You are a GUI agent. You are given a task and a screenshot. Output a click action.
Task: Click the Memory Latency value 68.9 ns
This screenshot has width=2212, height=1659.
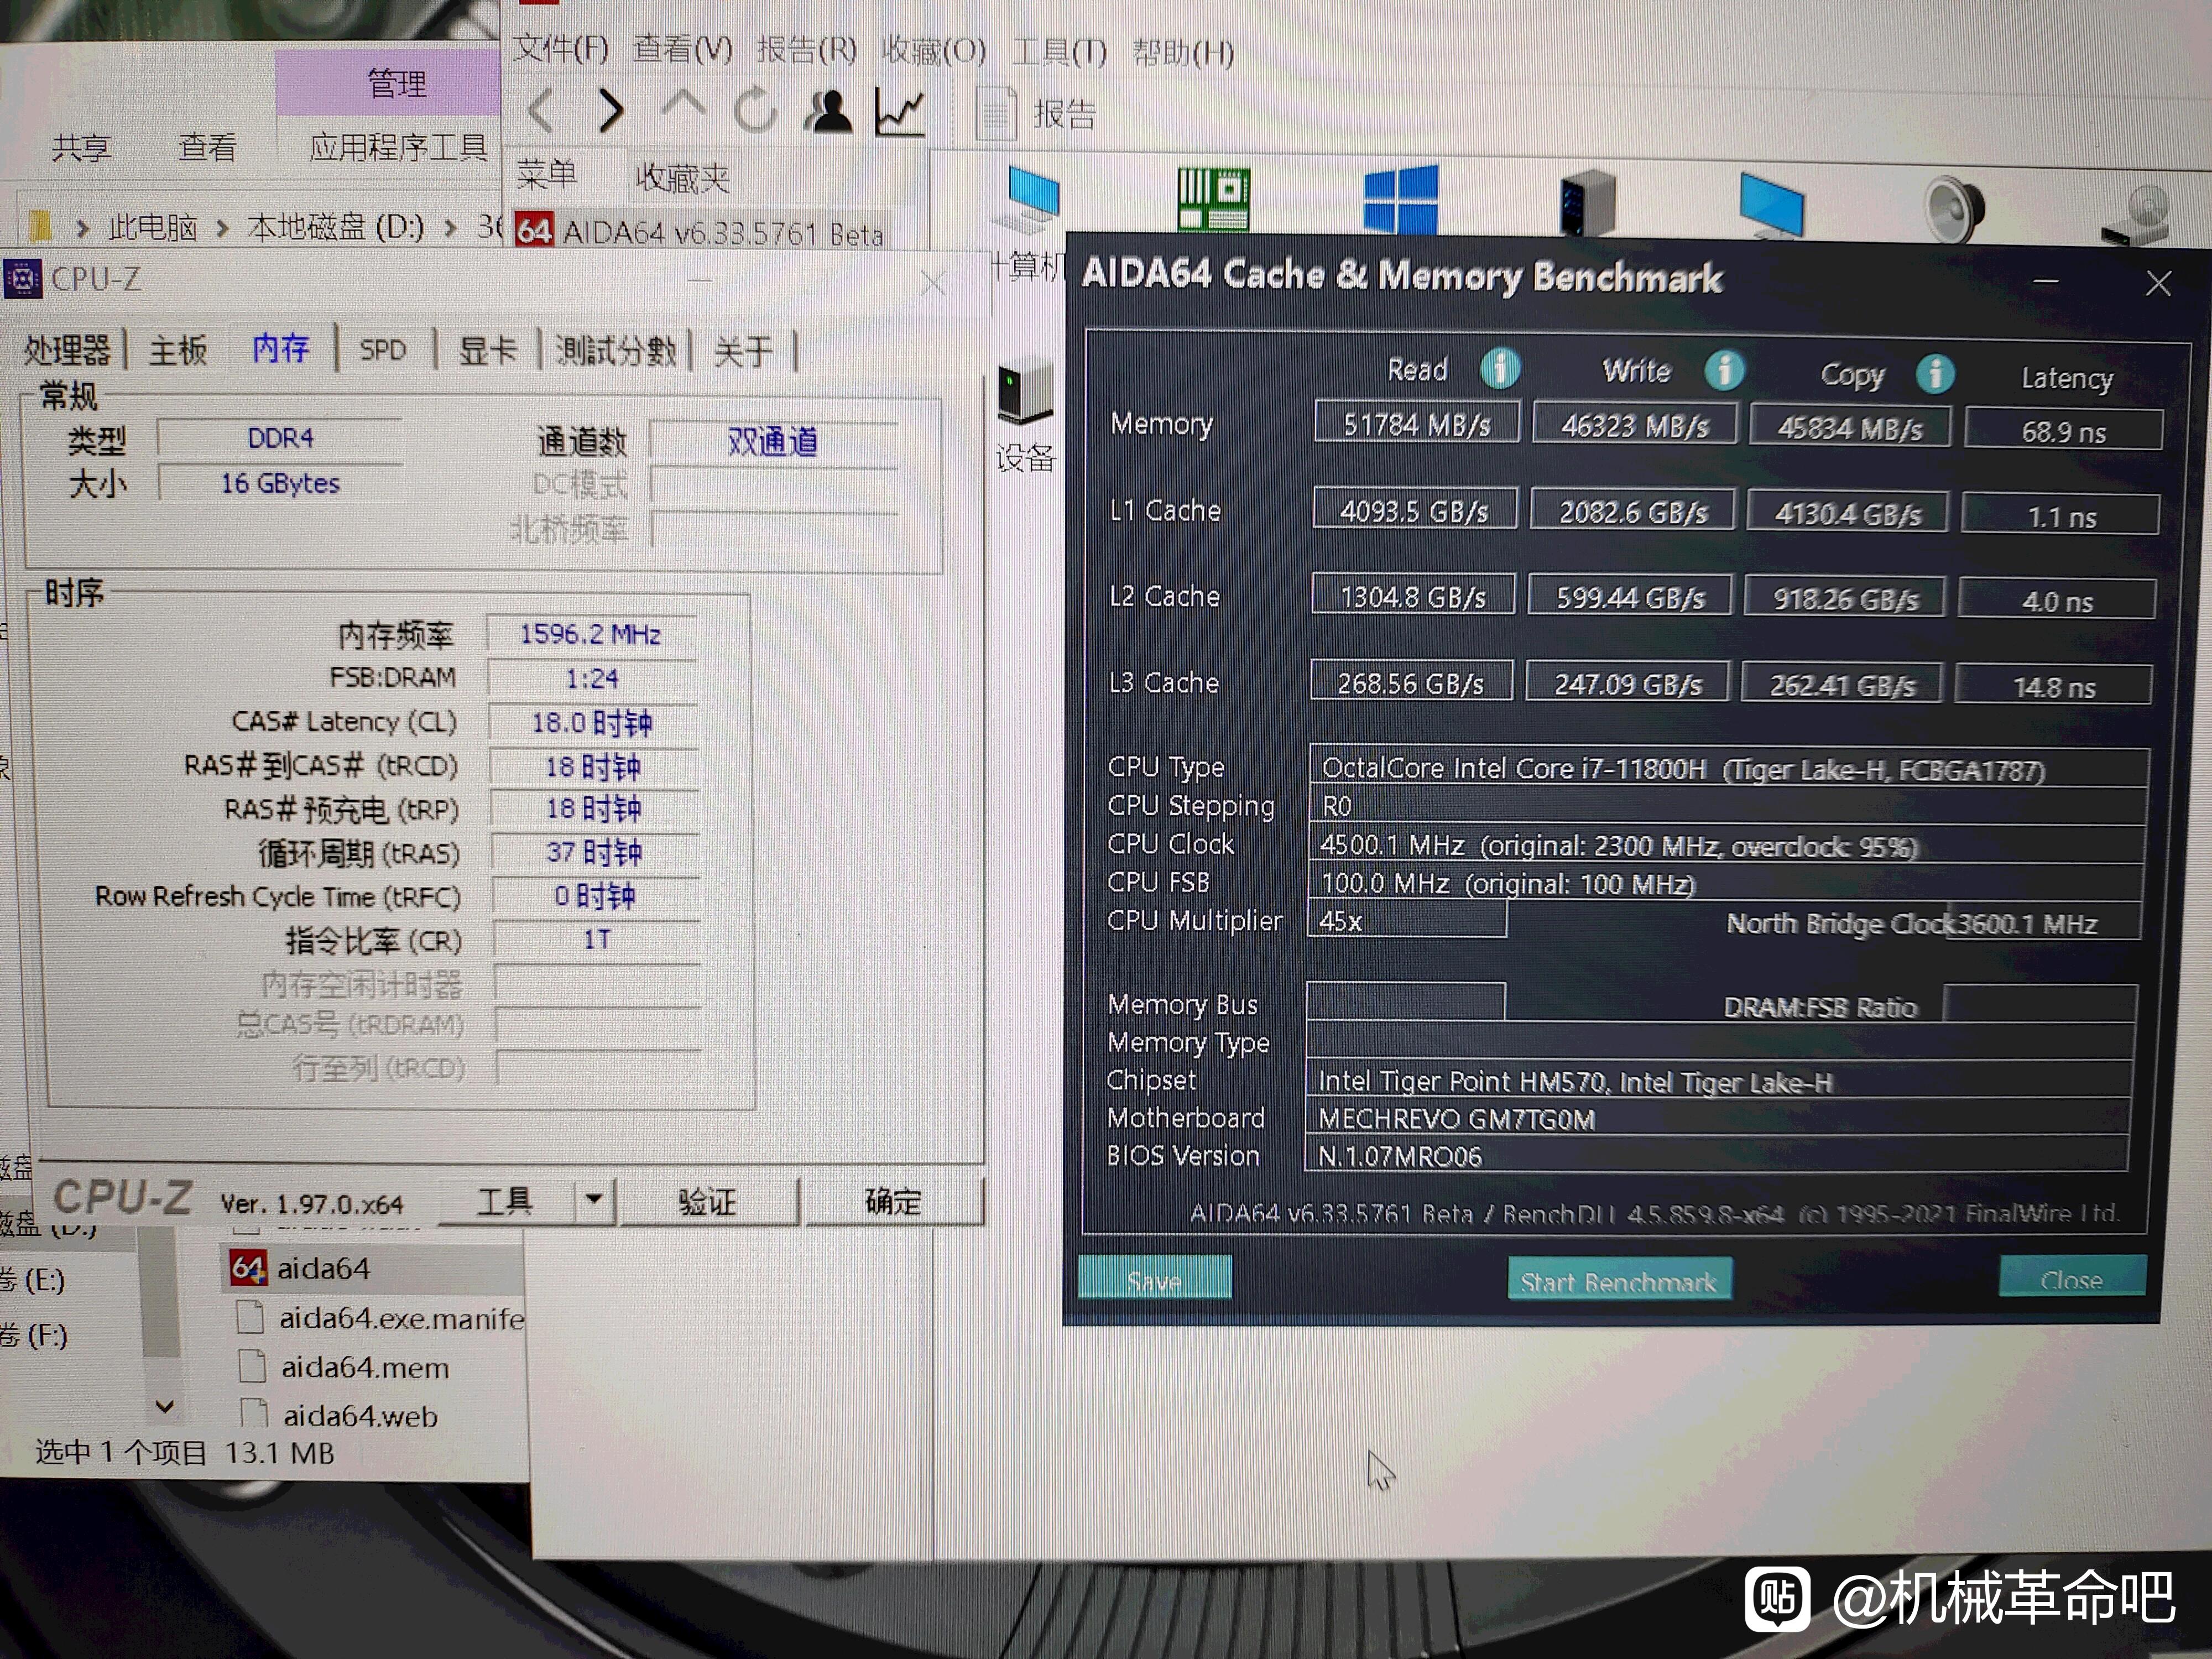2064,431
